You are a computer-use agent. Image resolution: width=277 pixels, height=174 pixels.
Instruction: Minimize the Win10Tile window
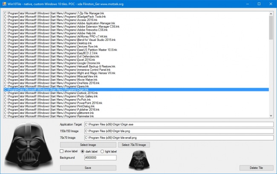[x=248, y=4]
